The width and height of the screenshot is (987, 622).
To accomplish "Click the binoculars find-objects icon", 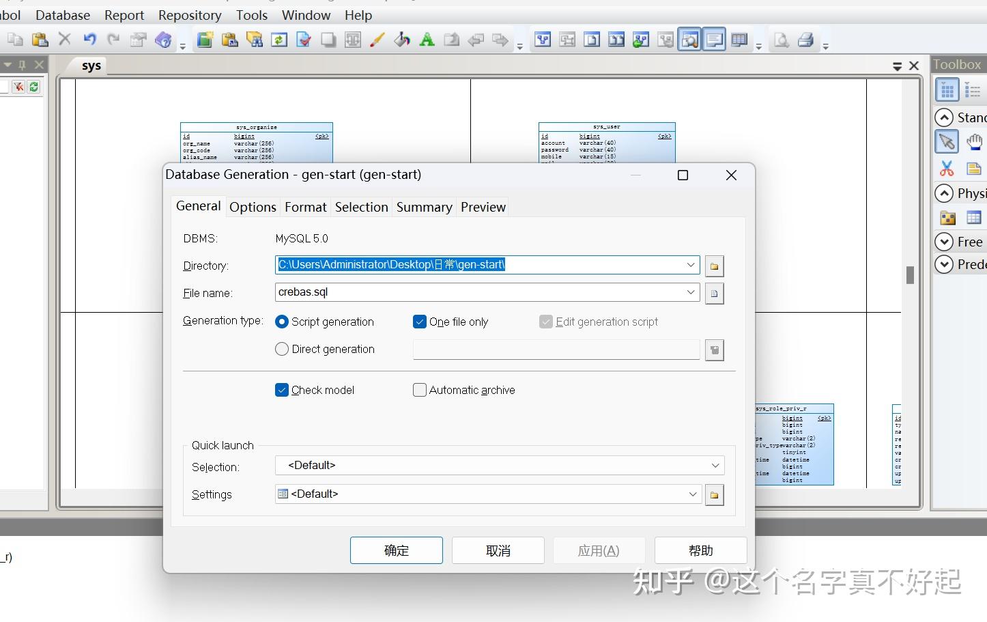I will (x=255, y=40).
